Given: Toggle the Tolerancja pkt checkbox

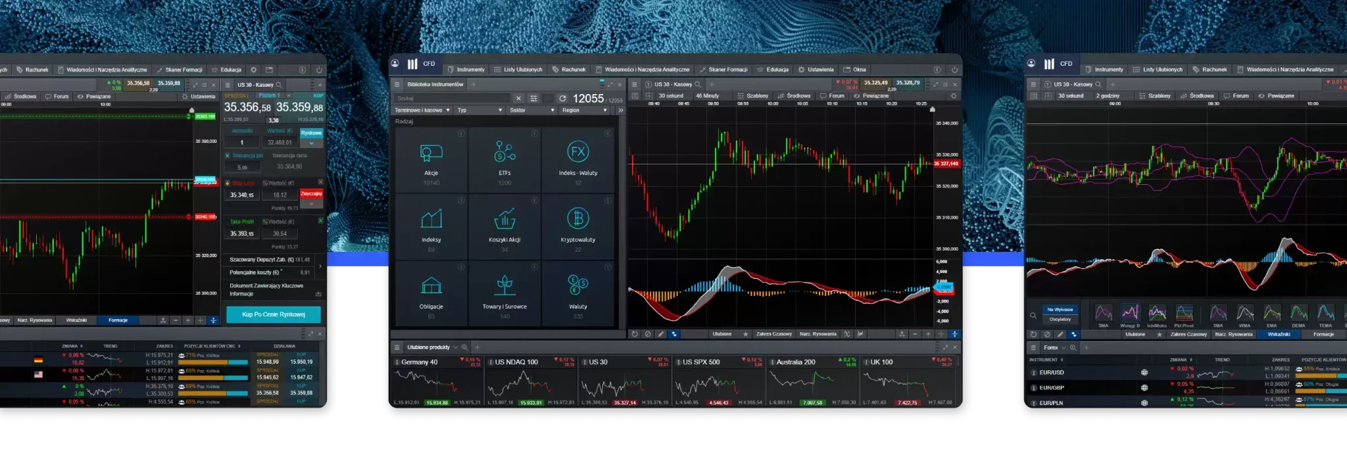Looking at the screenshot, I should pyautogui.click(x=228, y=156).
